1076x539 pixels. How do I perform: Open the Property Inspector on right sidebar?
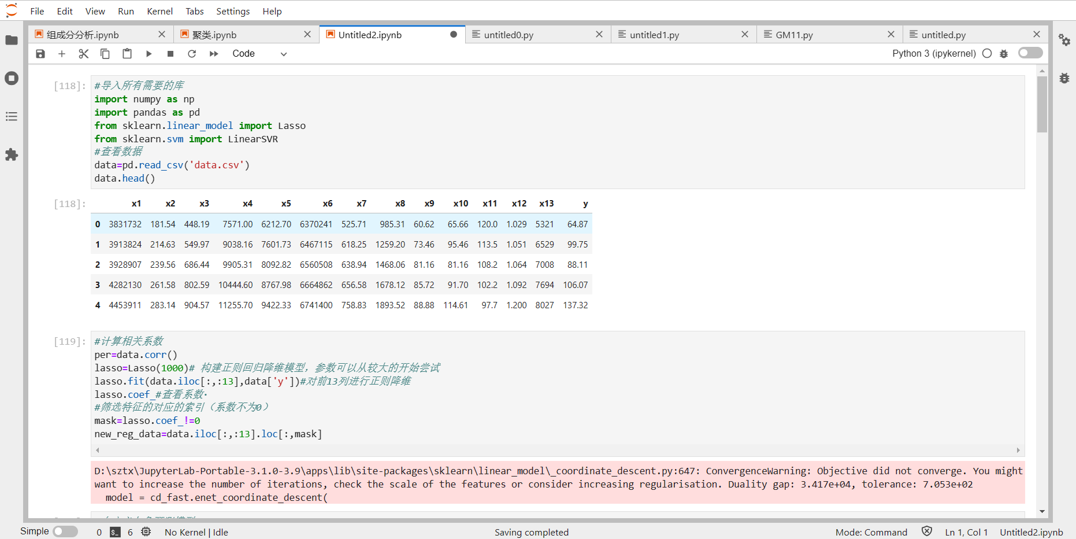click(1064, 40)
